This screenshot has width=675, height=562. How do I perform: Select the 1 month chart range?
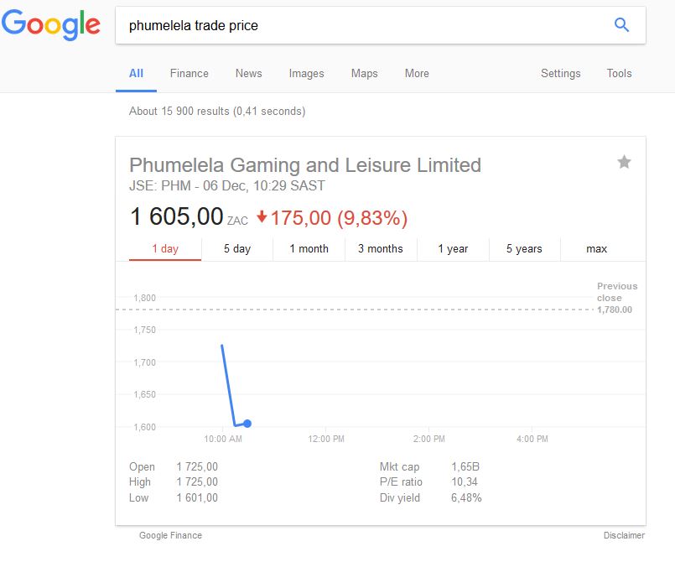309,249
